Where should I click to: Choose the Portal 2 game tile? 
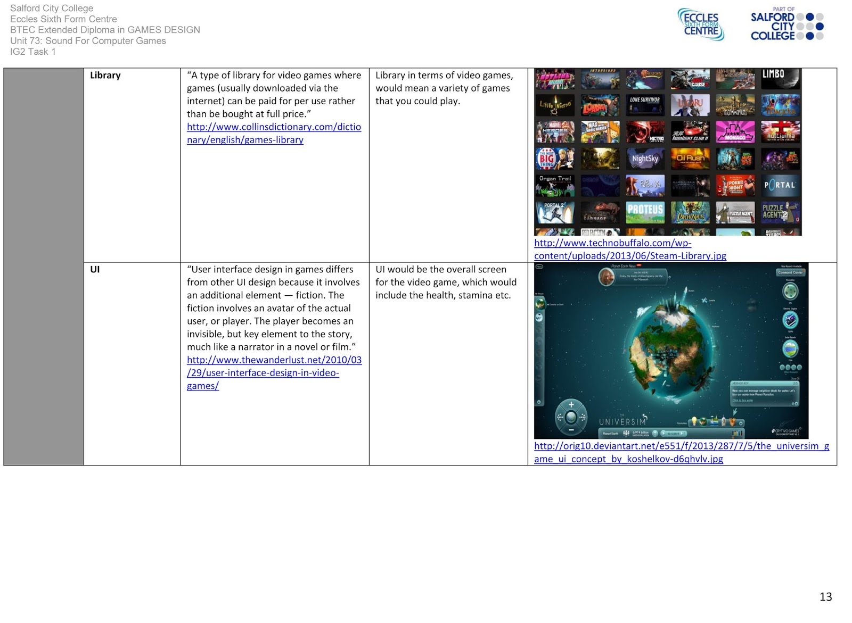pyautogui.click(x=555, y=212)
